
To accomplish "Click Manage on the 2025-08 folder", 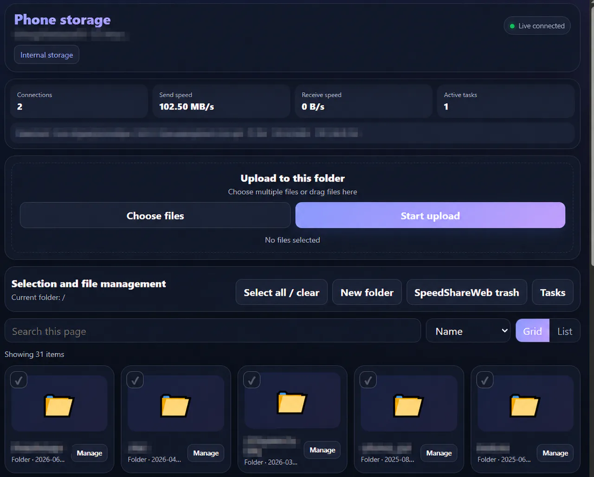I will 439,453.
